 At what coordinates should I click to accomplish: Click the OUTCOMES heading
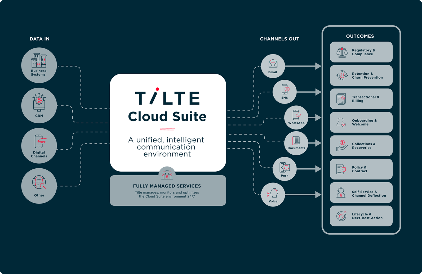360,36
